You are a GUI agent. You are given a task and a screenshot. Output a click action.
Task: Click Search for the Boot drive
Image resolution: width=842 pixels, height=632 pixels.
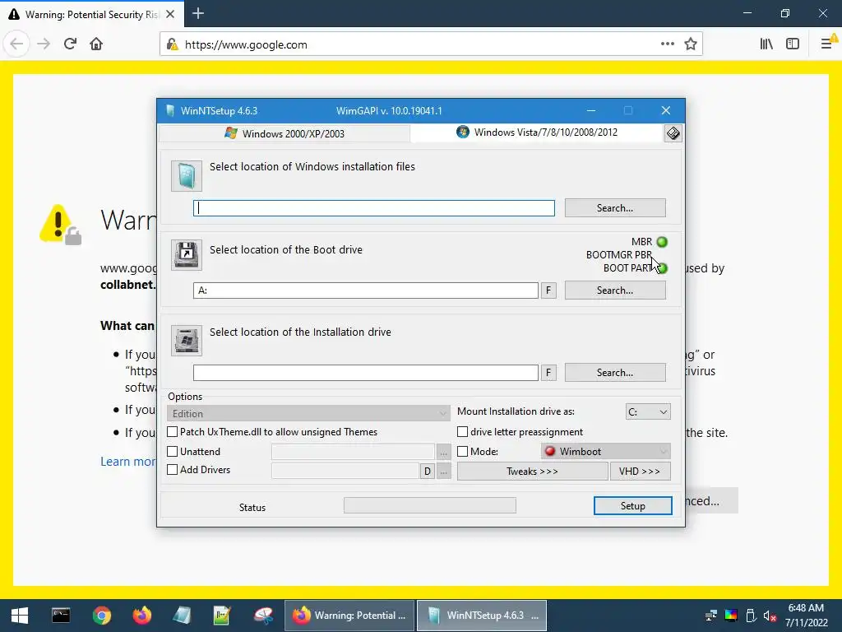(x=615, y=290)
